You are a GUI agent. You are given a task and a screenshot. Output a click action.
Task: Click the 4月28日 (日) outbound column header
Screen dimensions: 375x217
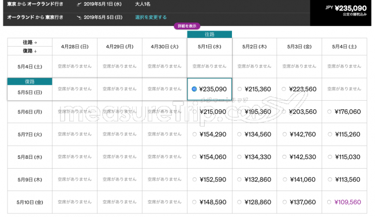click(74, 47)
